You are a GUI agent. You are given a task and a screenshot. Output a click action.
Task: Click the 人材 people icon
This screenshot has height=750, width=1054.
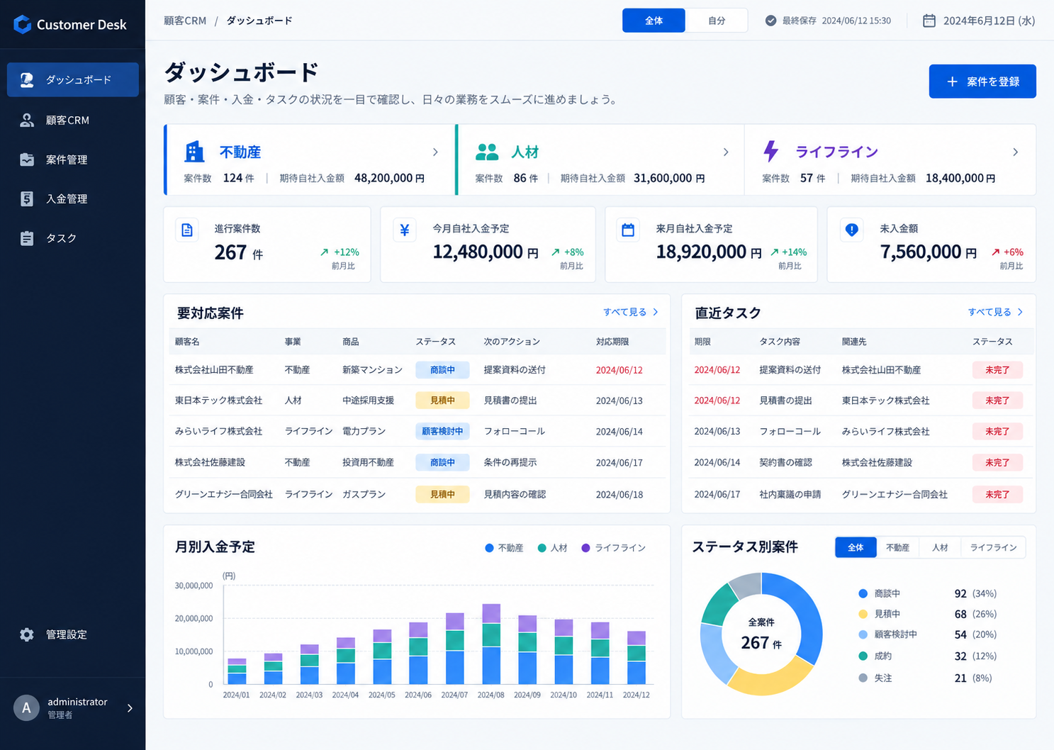[x=487, y=152]
